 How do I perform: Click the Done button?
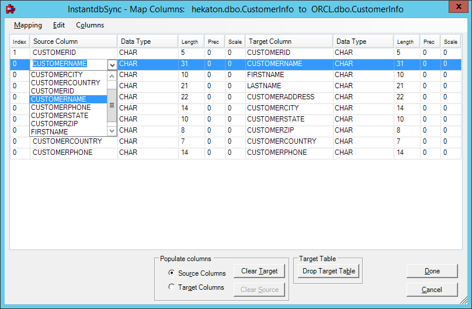click(x=432, y=271)
